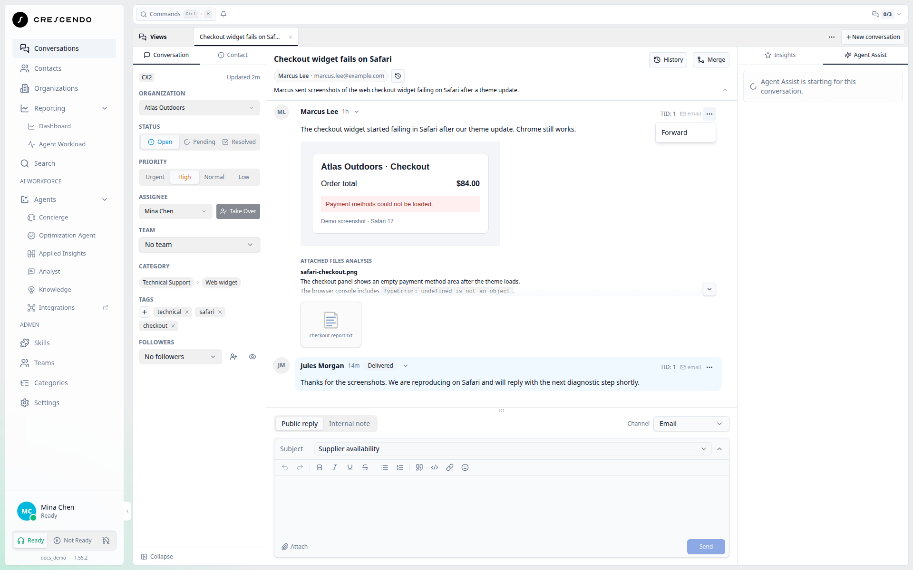
Task: Remove the safari tag
Action: pos(220,312)
